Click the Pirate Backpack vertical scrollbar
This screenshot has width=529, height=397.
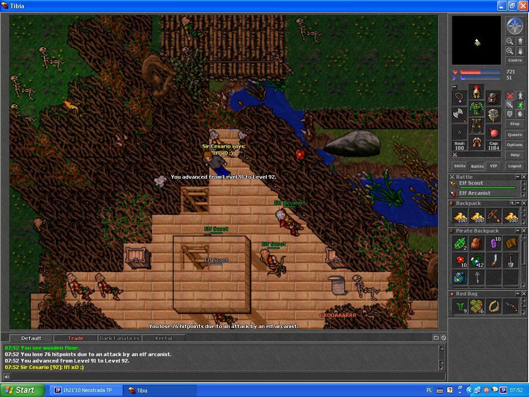(523, 261)
